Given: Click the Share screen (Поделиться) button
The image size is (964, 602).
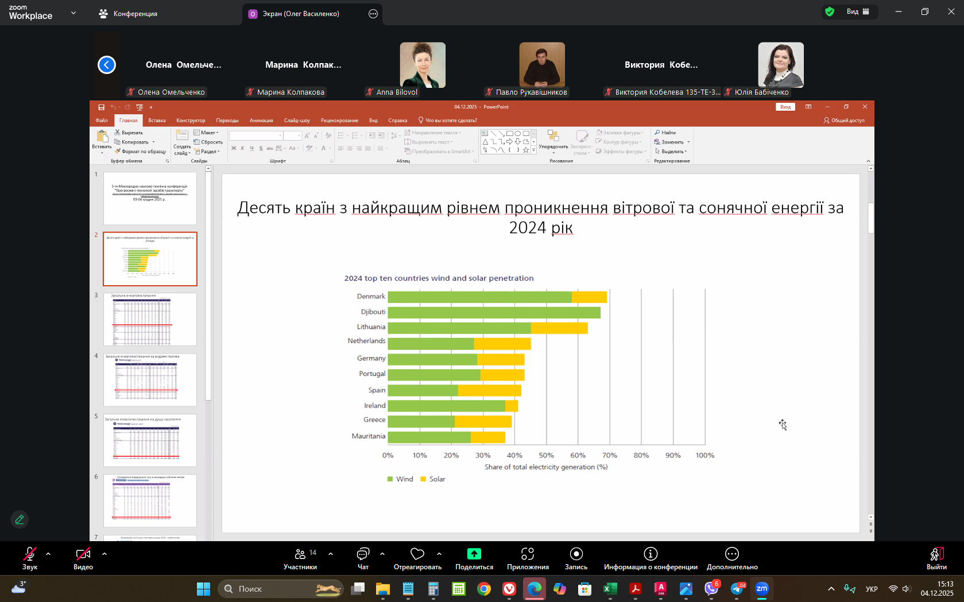Looking at the screenshot, I should [x=474, y=558].
